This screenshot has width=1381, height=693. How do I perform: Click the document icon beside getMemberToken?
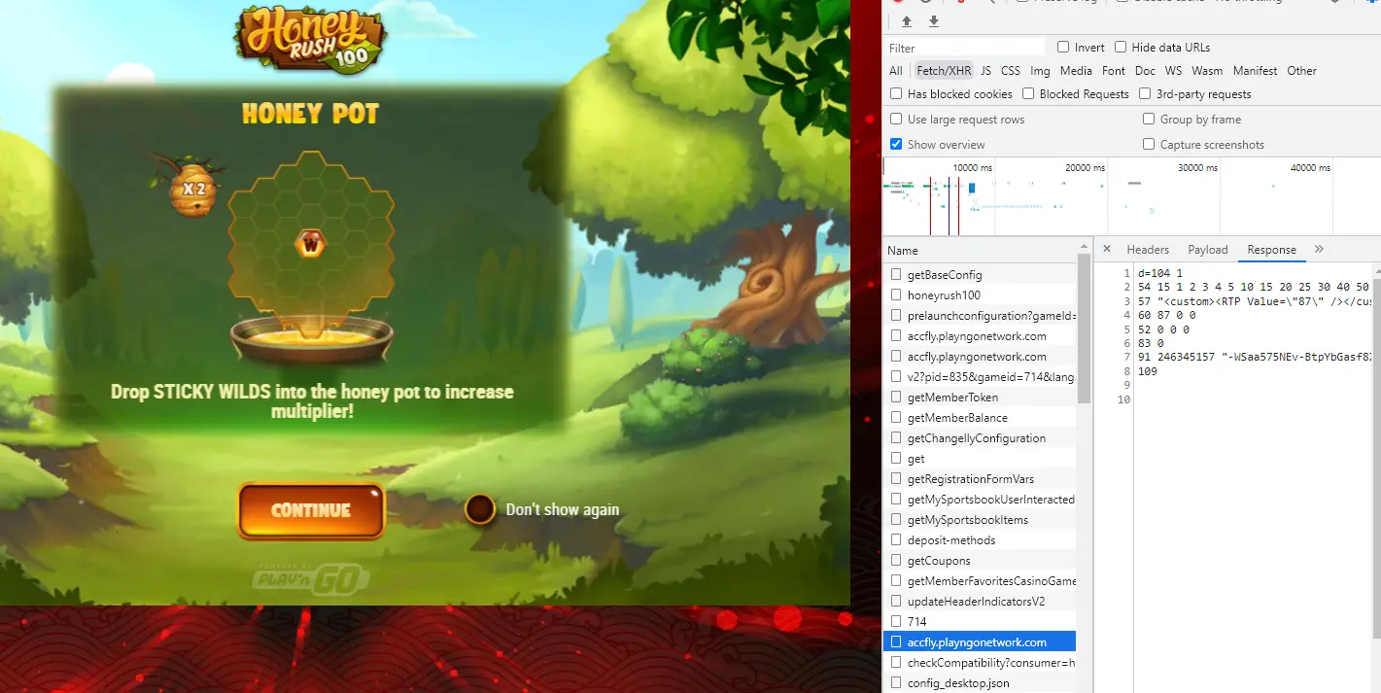coord(896,398)
